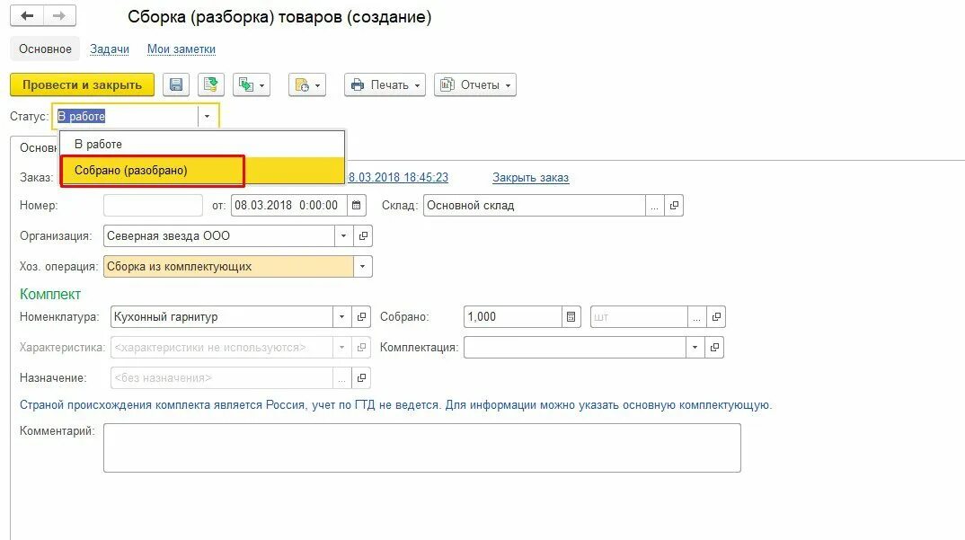This screenshot has width=965, height=540.
Task: Open the unit of measure card icon
Action: 716,317
